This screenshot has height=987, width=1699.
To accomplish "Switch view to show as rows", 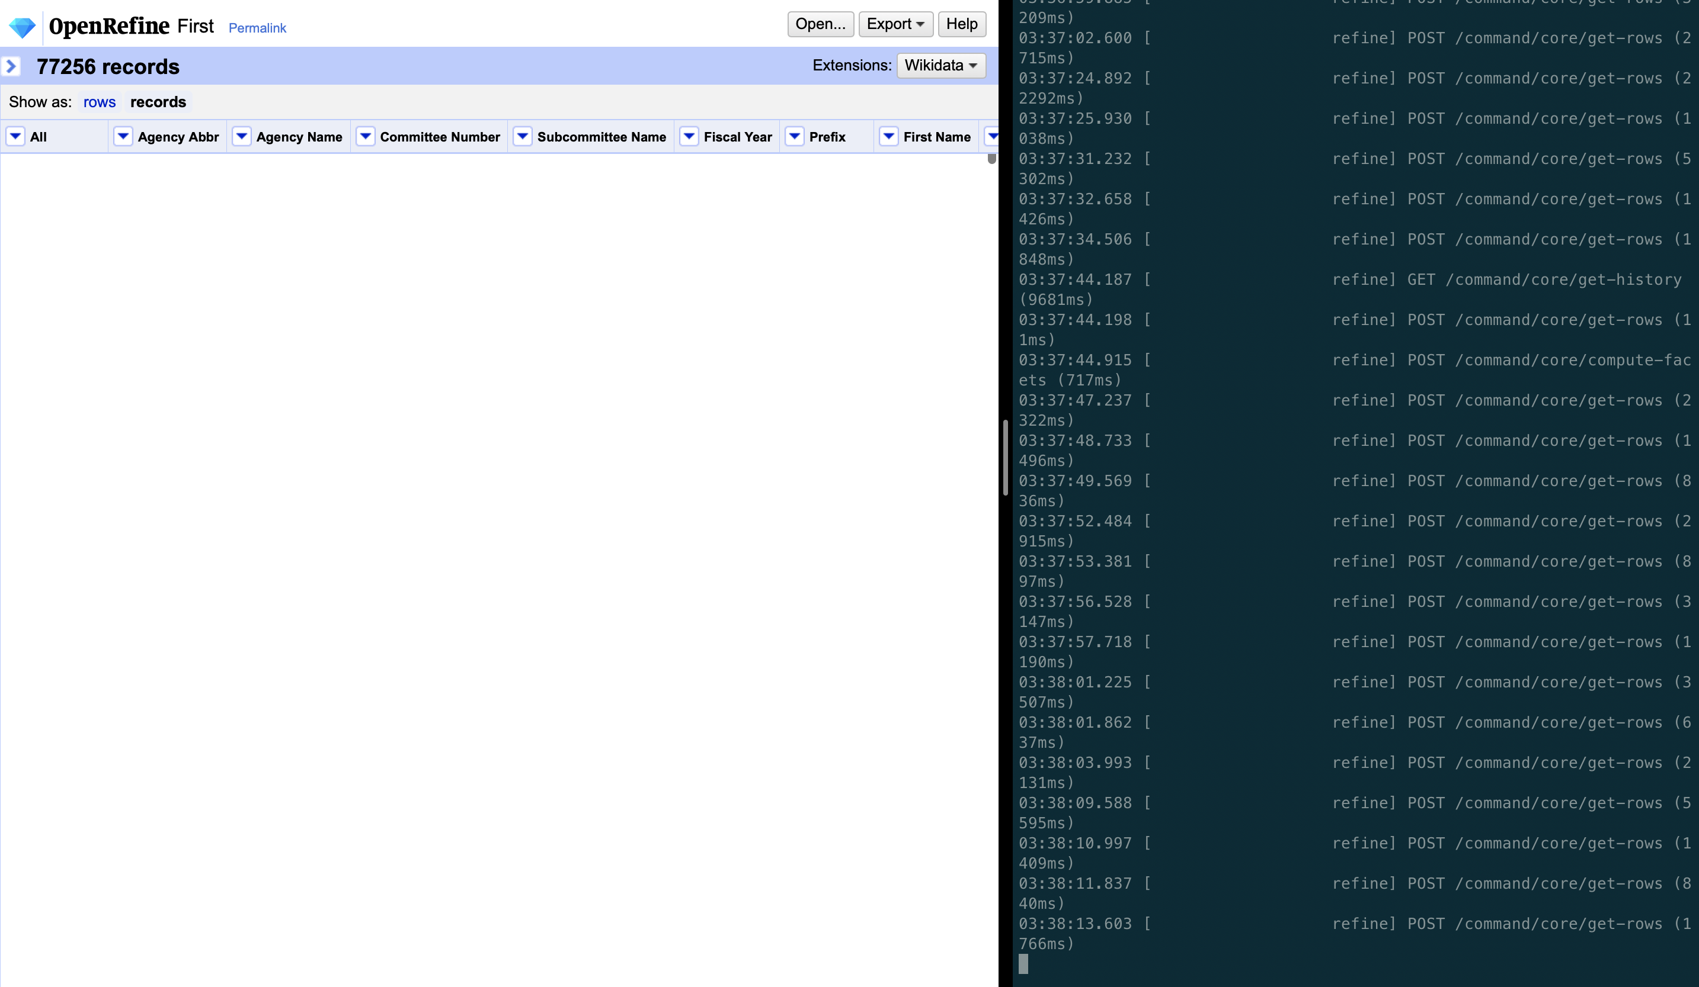I will tap(100, 102).
